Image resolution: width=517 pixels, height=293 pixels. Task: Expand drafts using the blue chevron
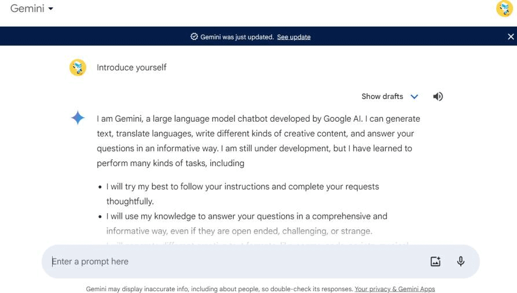click(414, 97)
